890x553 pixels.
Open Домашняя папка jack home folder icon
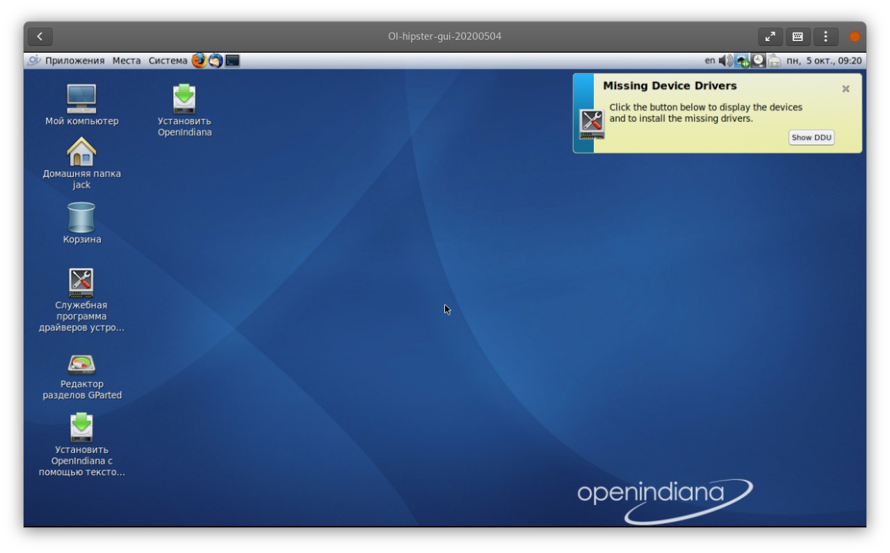pos(81,151)
